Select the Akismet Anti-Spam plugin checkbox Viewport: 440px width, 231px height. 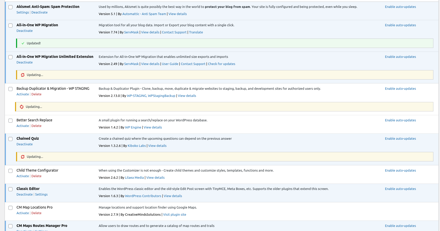[x=10, y=7]
